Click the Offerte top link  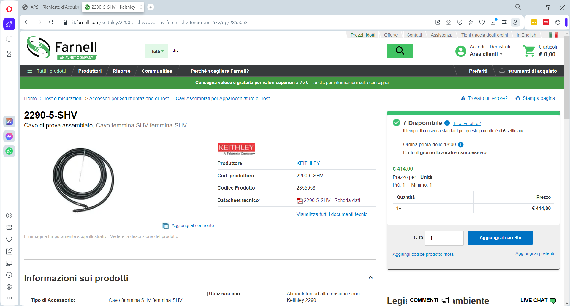coord(391,35)
